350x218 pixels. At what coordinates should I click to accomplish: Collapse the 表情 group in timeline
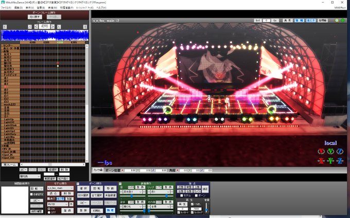2,51
